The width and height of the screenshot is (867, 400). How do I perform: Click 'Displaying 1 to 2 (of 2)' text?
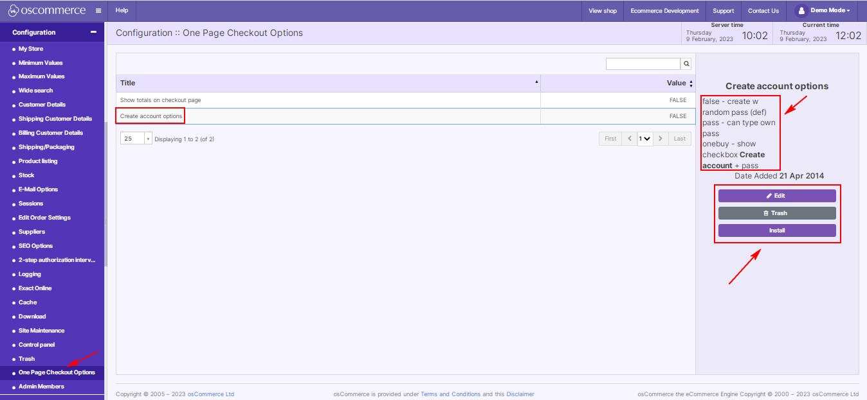coord(185,139)
